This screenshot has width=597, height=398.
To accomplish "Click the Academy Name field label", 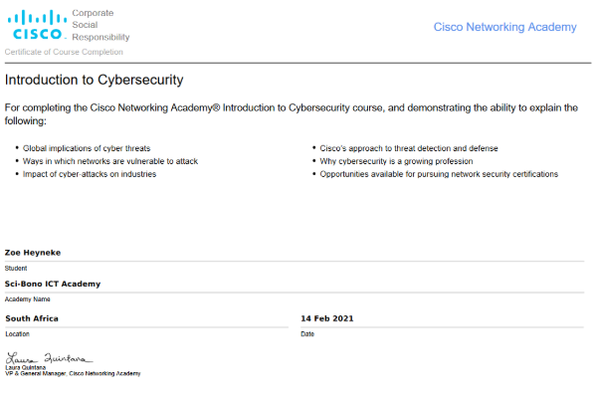I will (27, 298).
